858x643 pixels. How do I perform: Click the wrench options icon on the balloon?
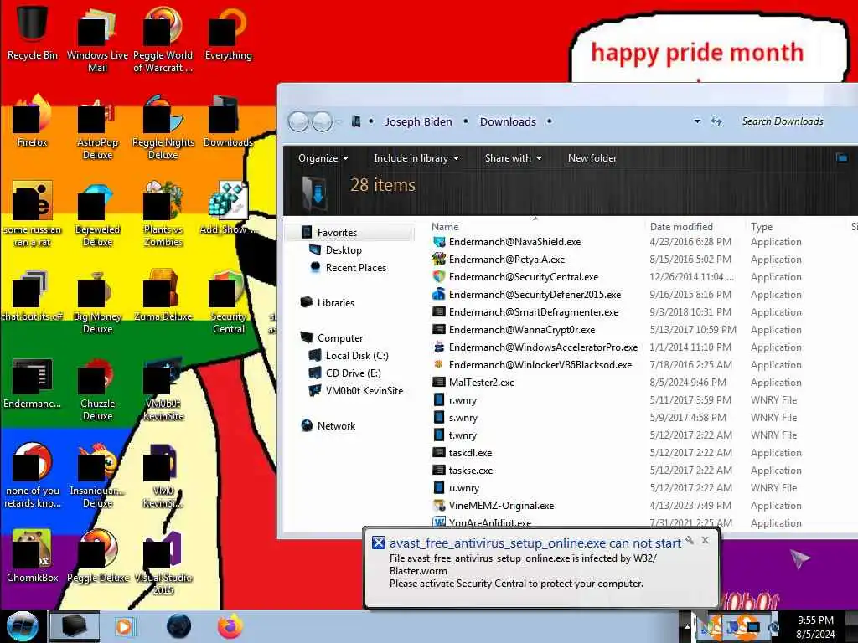click(x=690, y=540)
